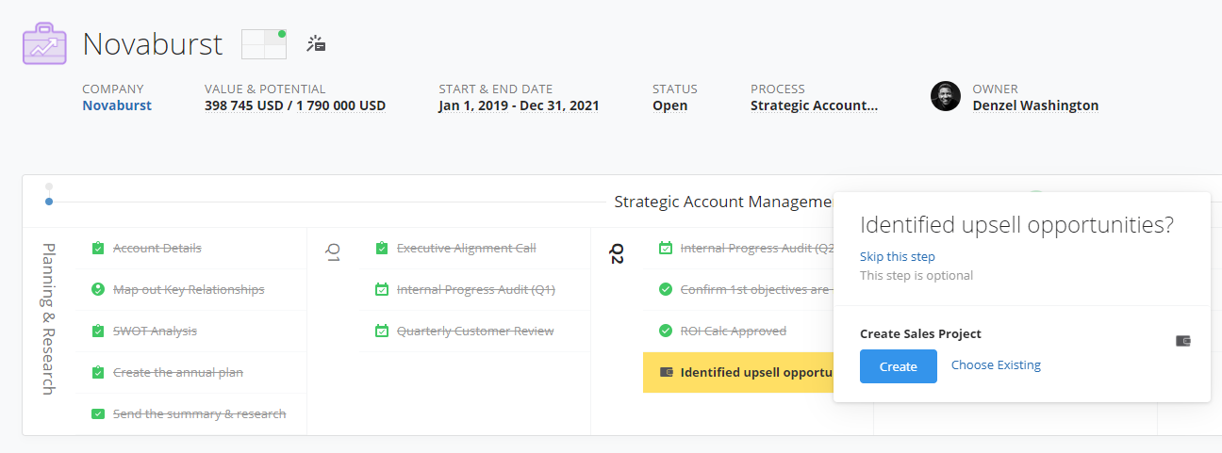Click the blue Create button

pos(899,366)
